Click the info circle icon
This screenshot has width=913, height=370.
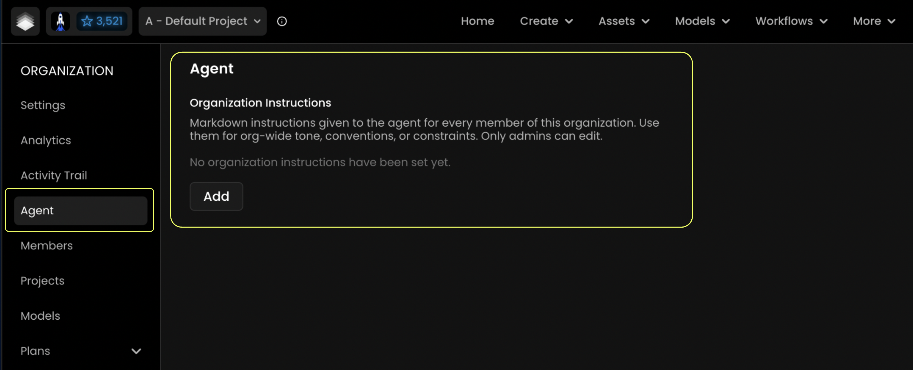pos(282,21)
